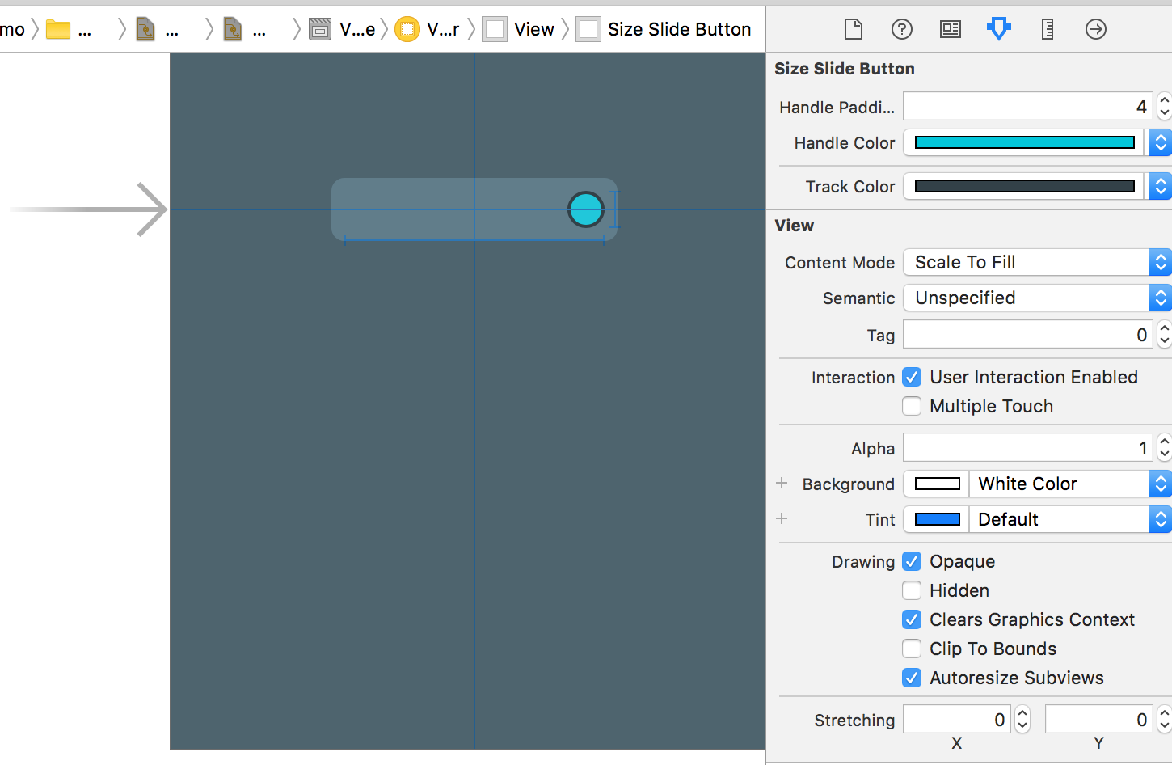Image resolution: width=1172 pixels, height=765 pixels.
Task: Open the Content Mode 'Scale To Fill' dropdown
Action: tap(1037, 262)
